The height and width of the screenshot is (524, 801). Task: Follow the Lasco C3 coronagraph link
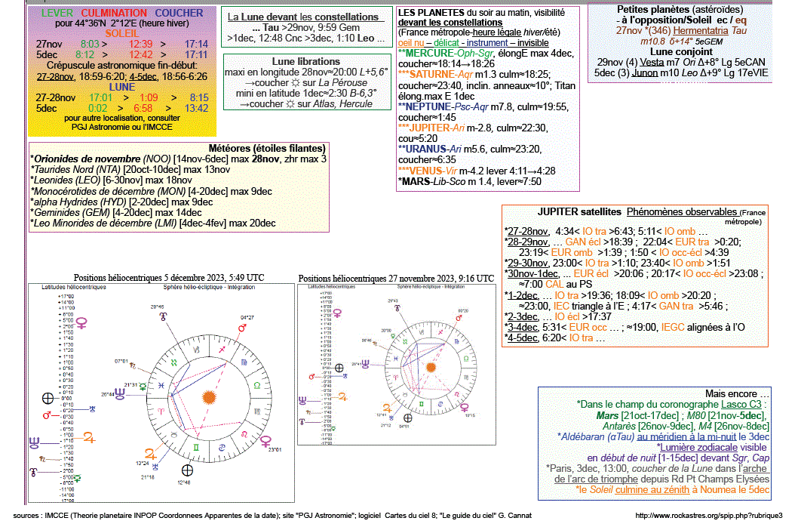[x=741, y=405]
